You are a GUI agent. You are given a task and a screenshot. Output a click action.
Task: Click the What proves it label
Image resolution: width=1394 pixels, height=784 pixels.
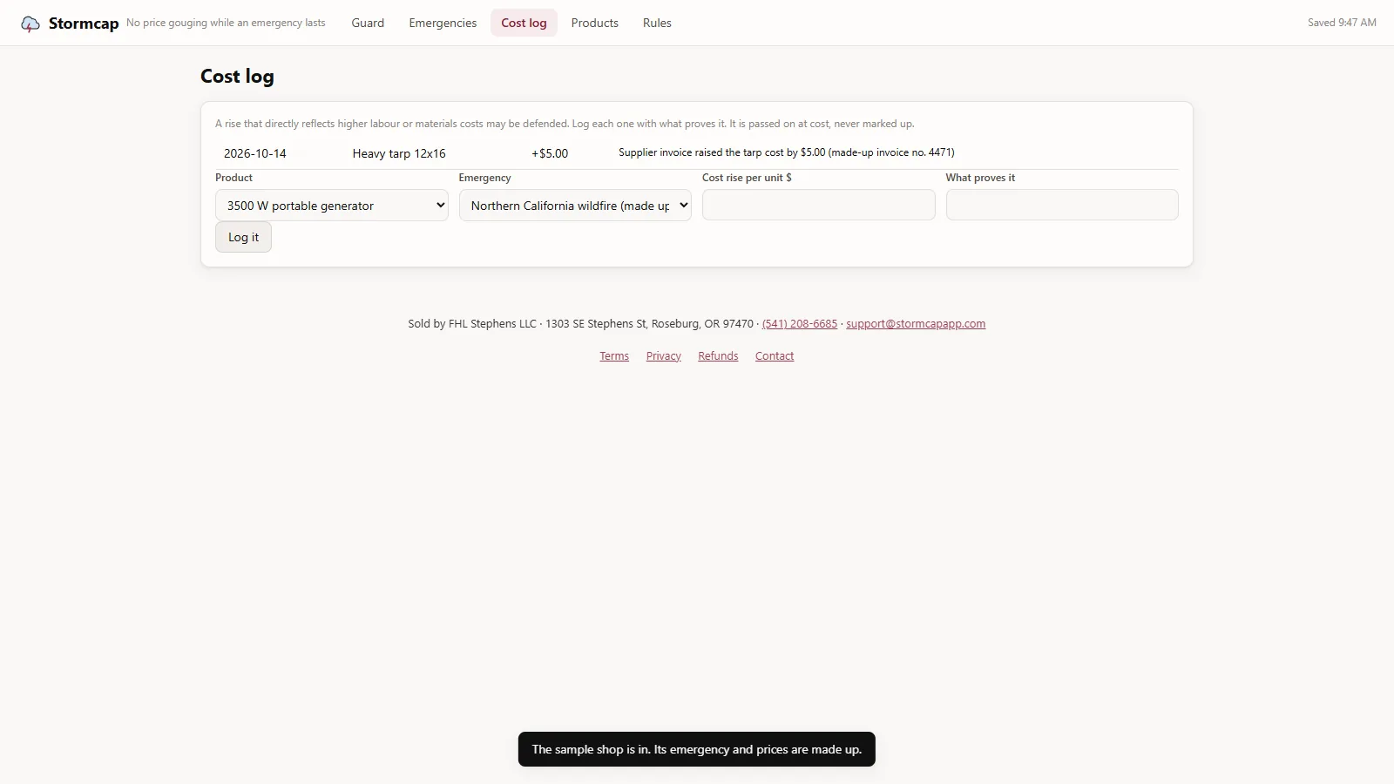click(980, 178)
